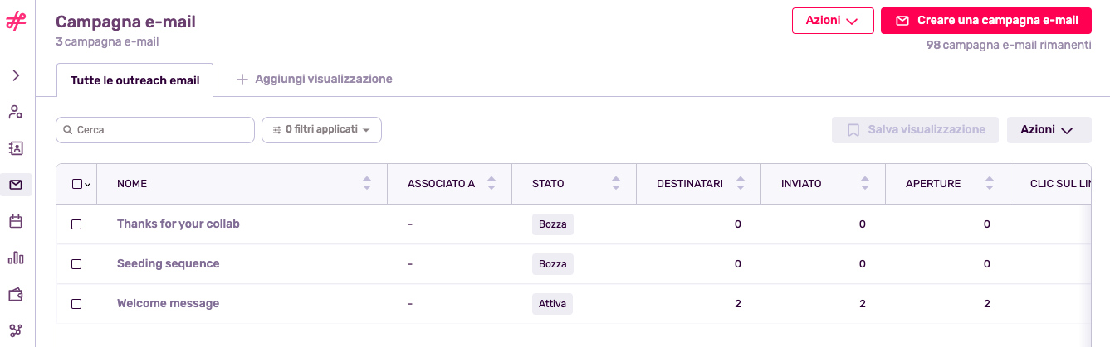Tick the checkbox for Welcome message
This screenshot has width=1110, height=347.
coord(76,304)
